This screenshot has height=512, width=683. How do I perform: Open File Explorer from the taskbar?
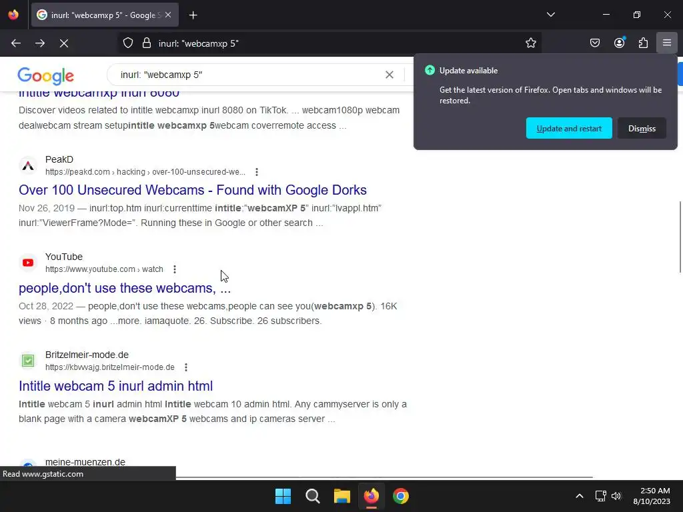tap(342, 496)
